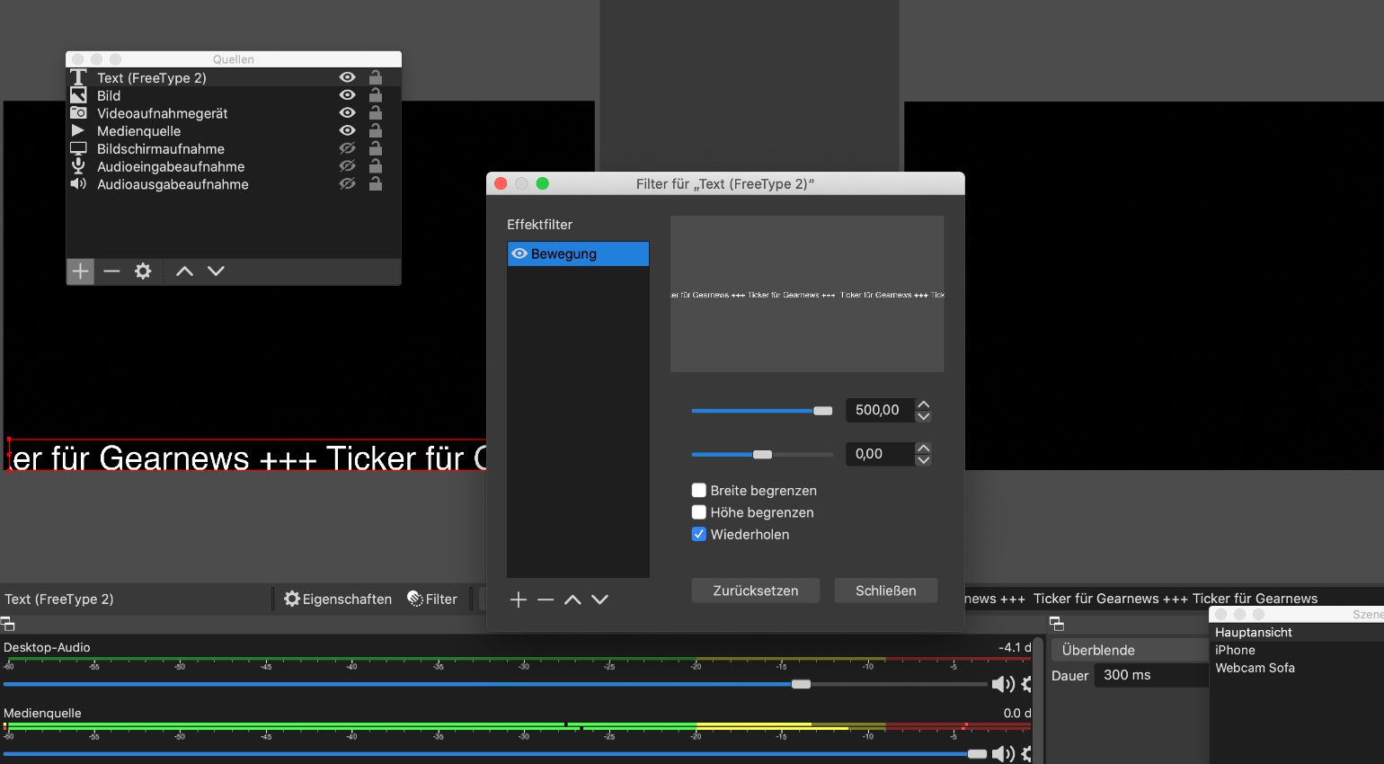Select the Hauptansicht scene

click(1296, 632)
